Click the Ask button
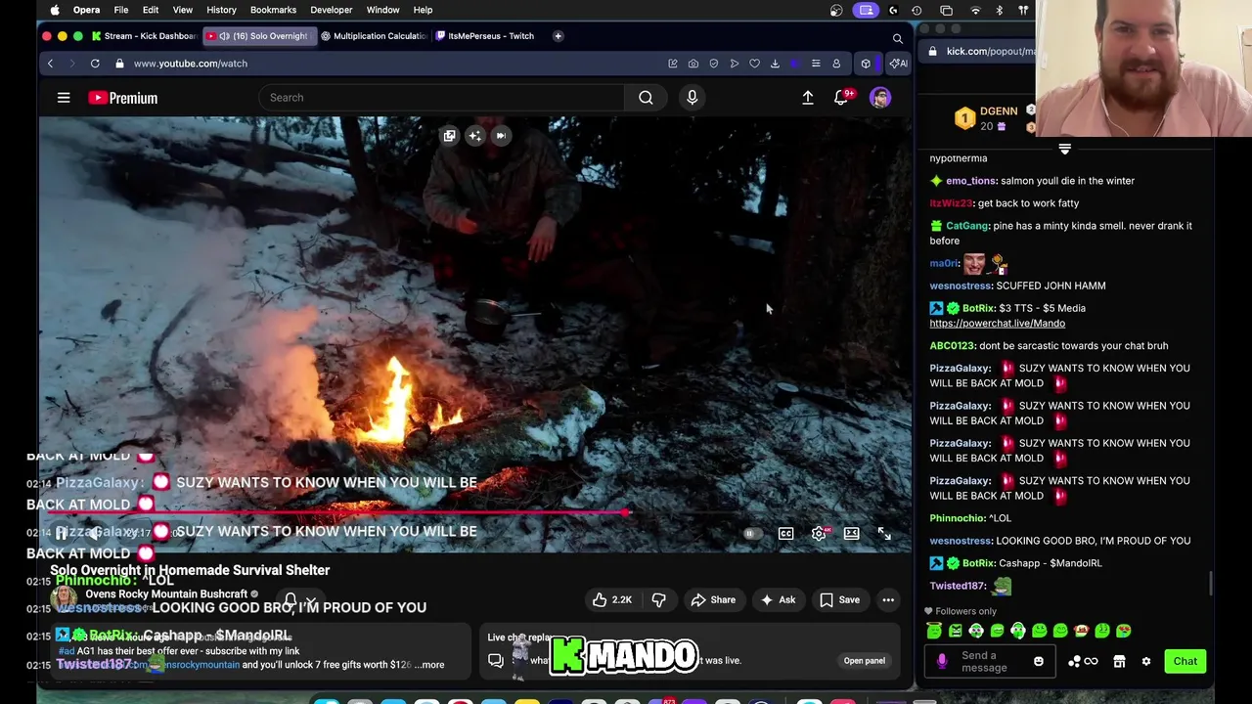 778,600
